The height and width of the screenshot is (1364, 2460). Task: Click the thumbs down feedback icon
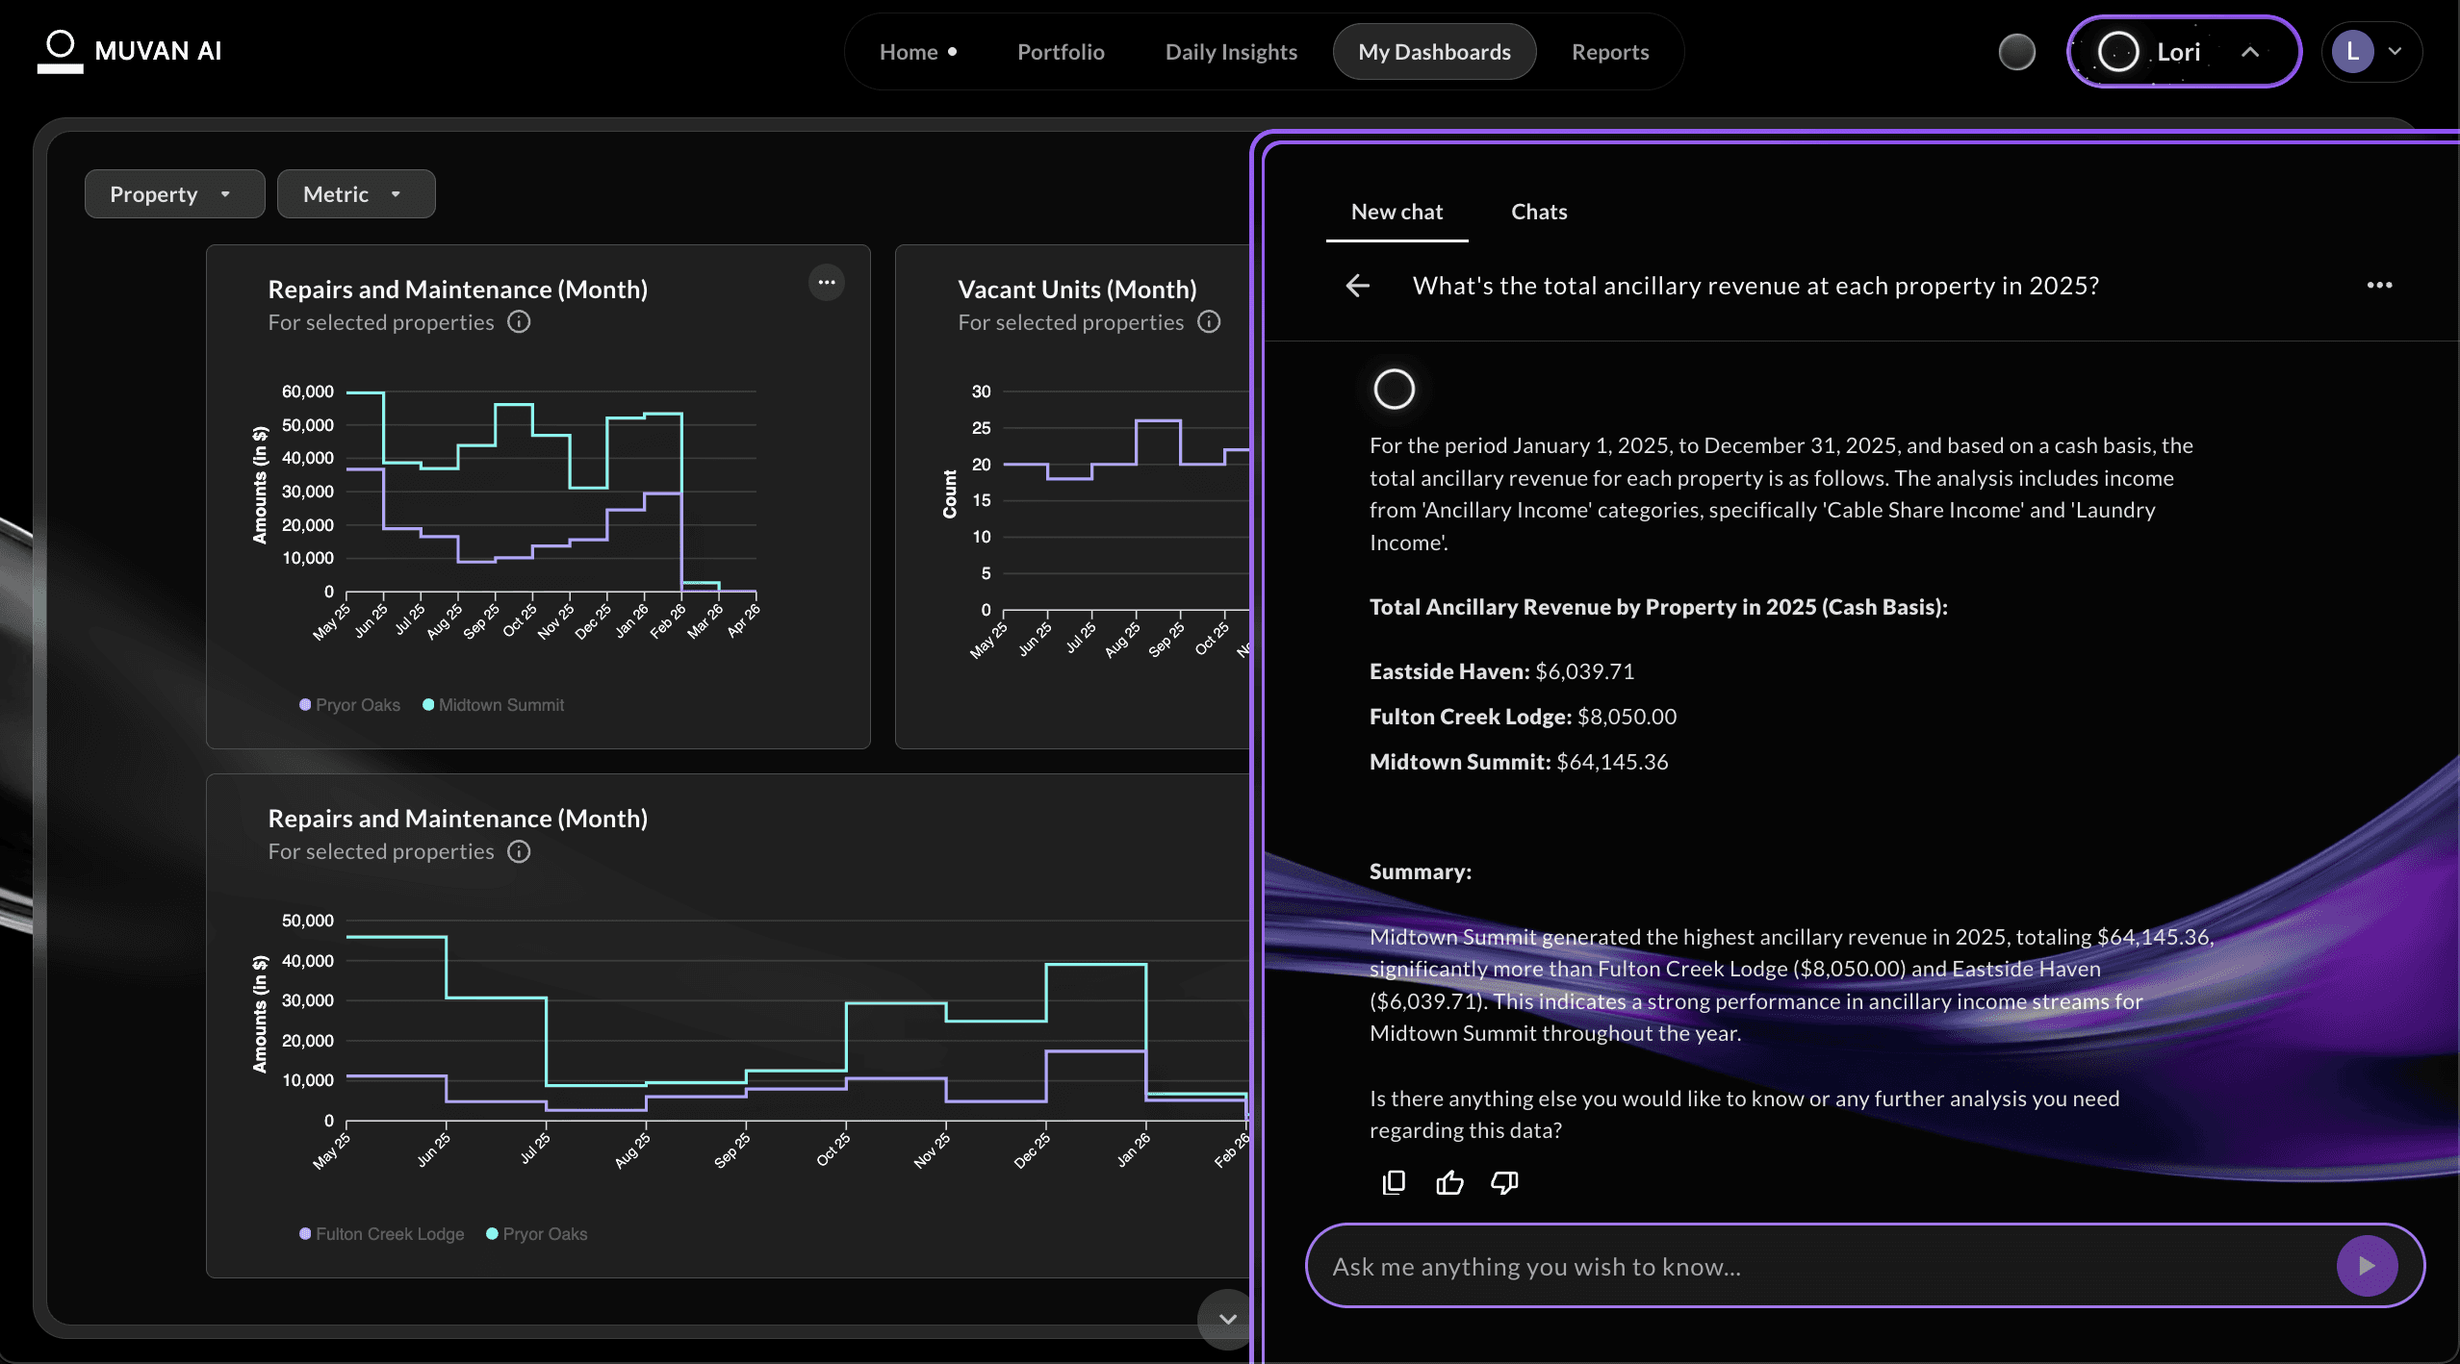1504,1182
